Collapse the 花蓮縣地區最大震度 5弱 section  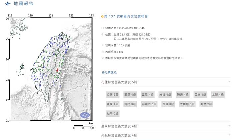pyautogui.click(x=166, y=82)
